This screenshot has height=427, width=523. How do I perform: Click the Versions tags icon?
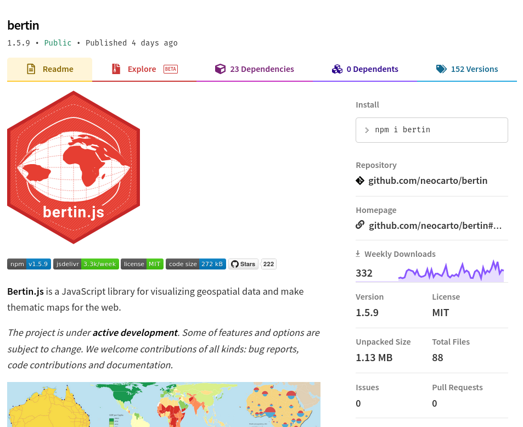(x=441, y=69)
